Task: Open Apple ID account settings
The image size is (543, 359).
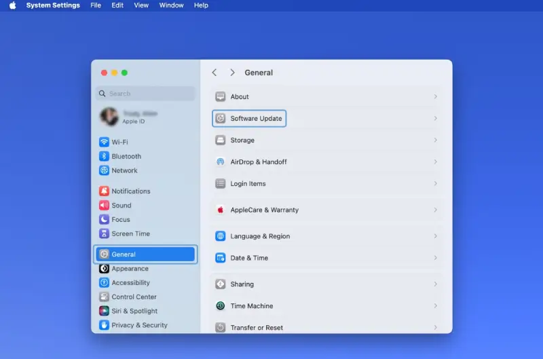Action: coord(145,117)
